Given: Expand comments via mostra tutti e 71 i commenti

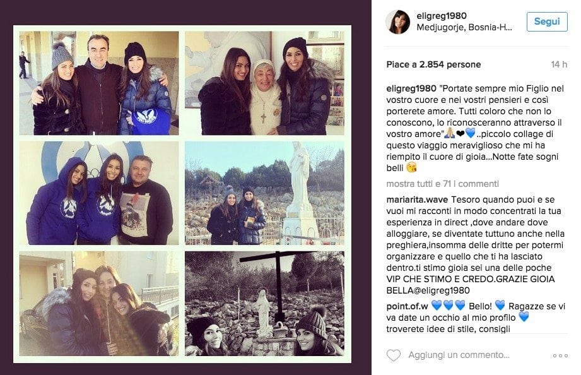Looking at the screenshot, I should (442, 184).
